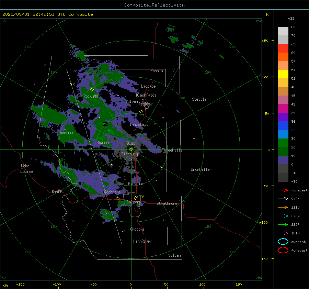This screenshot has height=289, width=309.
Task: Click the pink 45 dBZ color swatch
Action: pos(283,100)
